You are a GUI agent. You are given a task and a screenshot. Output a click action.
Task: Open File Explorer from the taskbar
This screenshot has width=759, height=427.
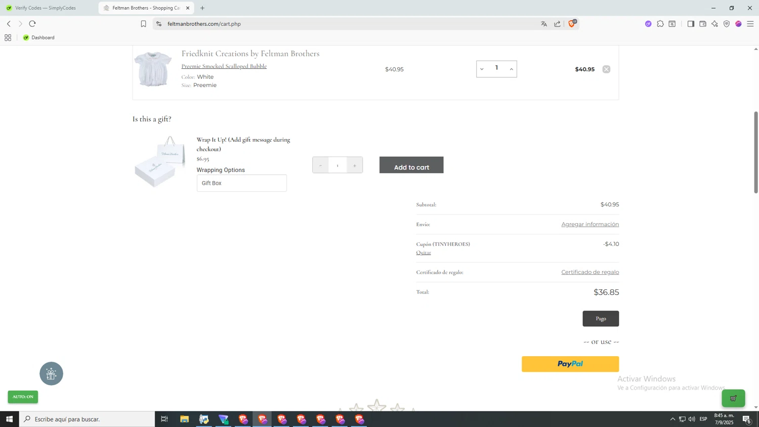point(184,419)
